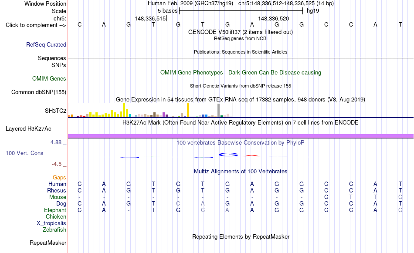
Task: Click the -4.5 PhyloP lower scale value
Action: coord(57,164)
